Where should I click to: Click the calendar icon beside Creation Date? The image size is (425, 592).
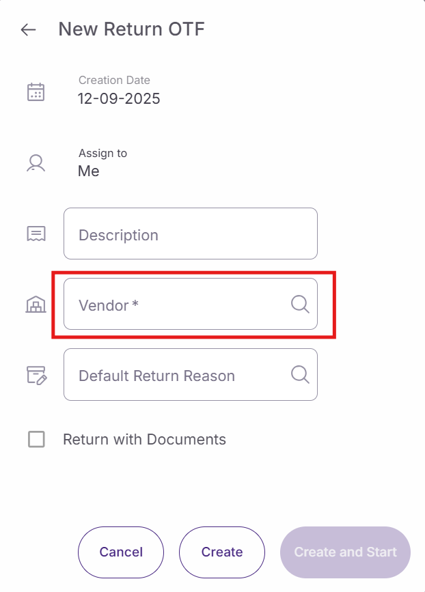click(x=36, y=91)
